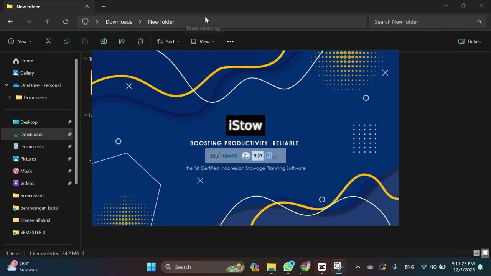
Task: Switch to details list view icon
Action: 476,253
